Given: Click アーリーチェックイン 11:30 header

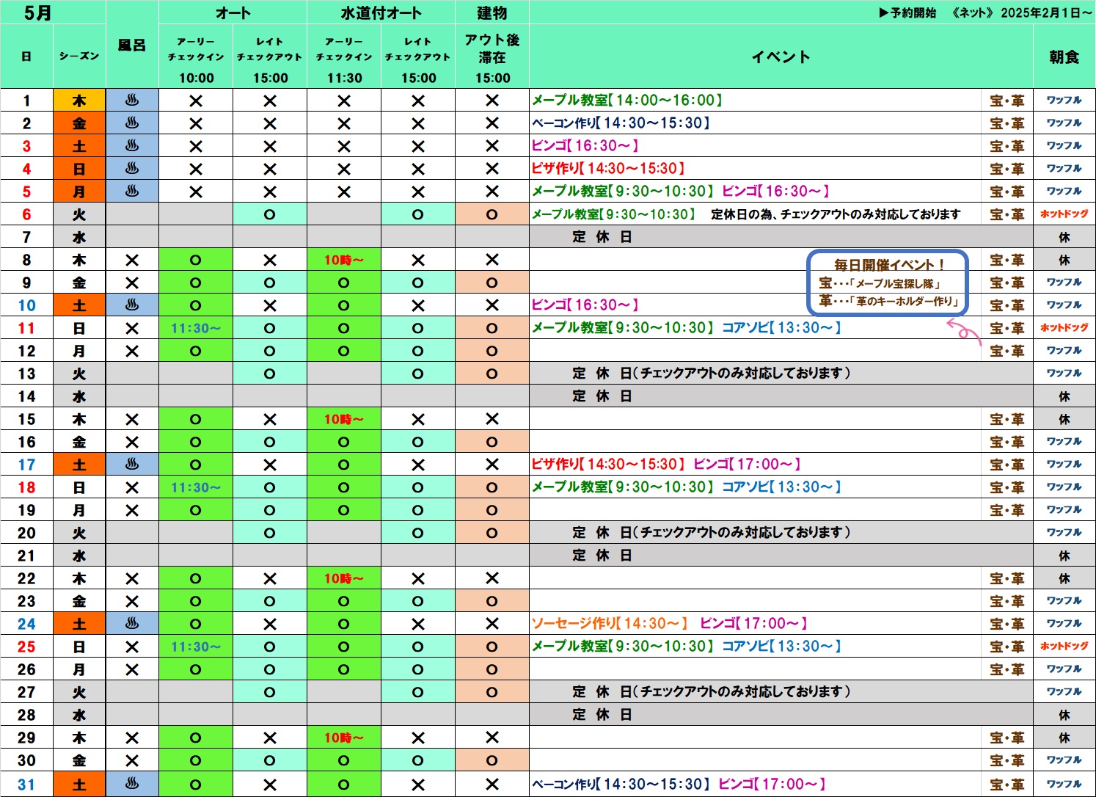Looking at the screenshot, I should pos(344,59).
